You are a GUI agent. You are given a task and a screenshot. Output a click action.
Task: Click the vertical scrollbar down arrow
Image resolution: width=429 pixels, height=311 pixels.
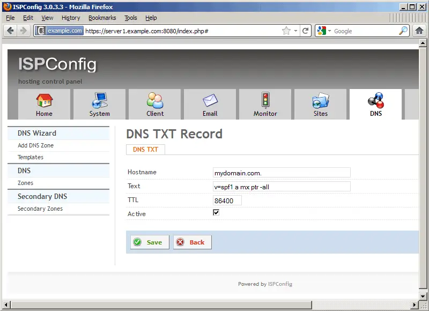point(423,296)
